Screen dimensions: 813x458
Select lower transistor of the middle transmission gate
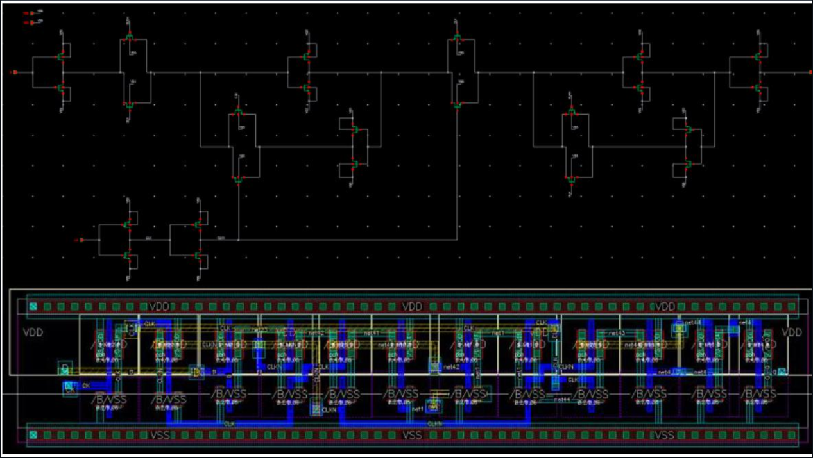click(457, 106)
